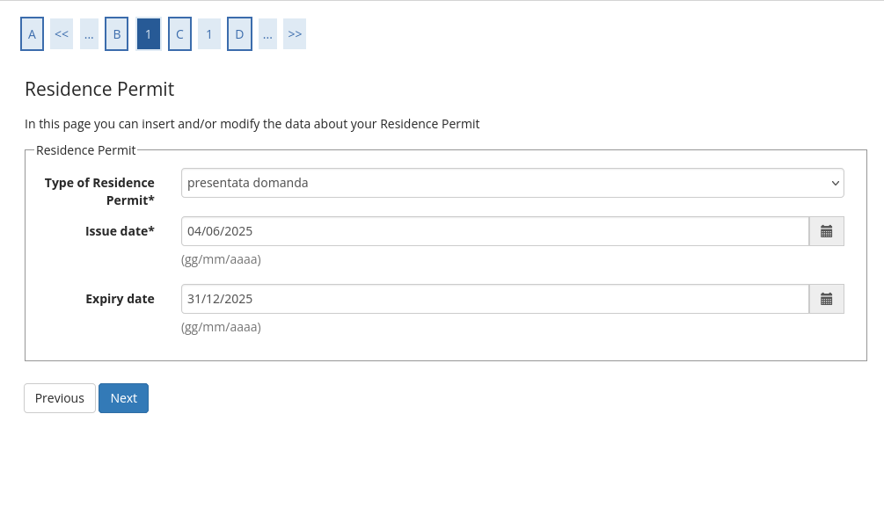Click the << back navigation step
The height and width of the screenshot is (523, 884).
(x=62, y=34)
